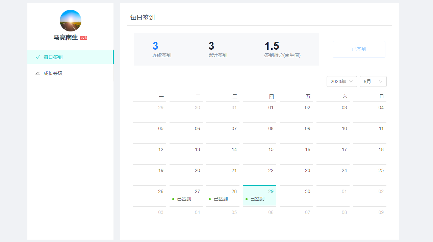The width and height of the screenshot is (433, 242).
Task: Click the chevron arrow in the 6月 selector
Action: pos(381,81)
